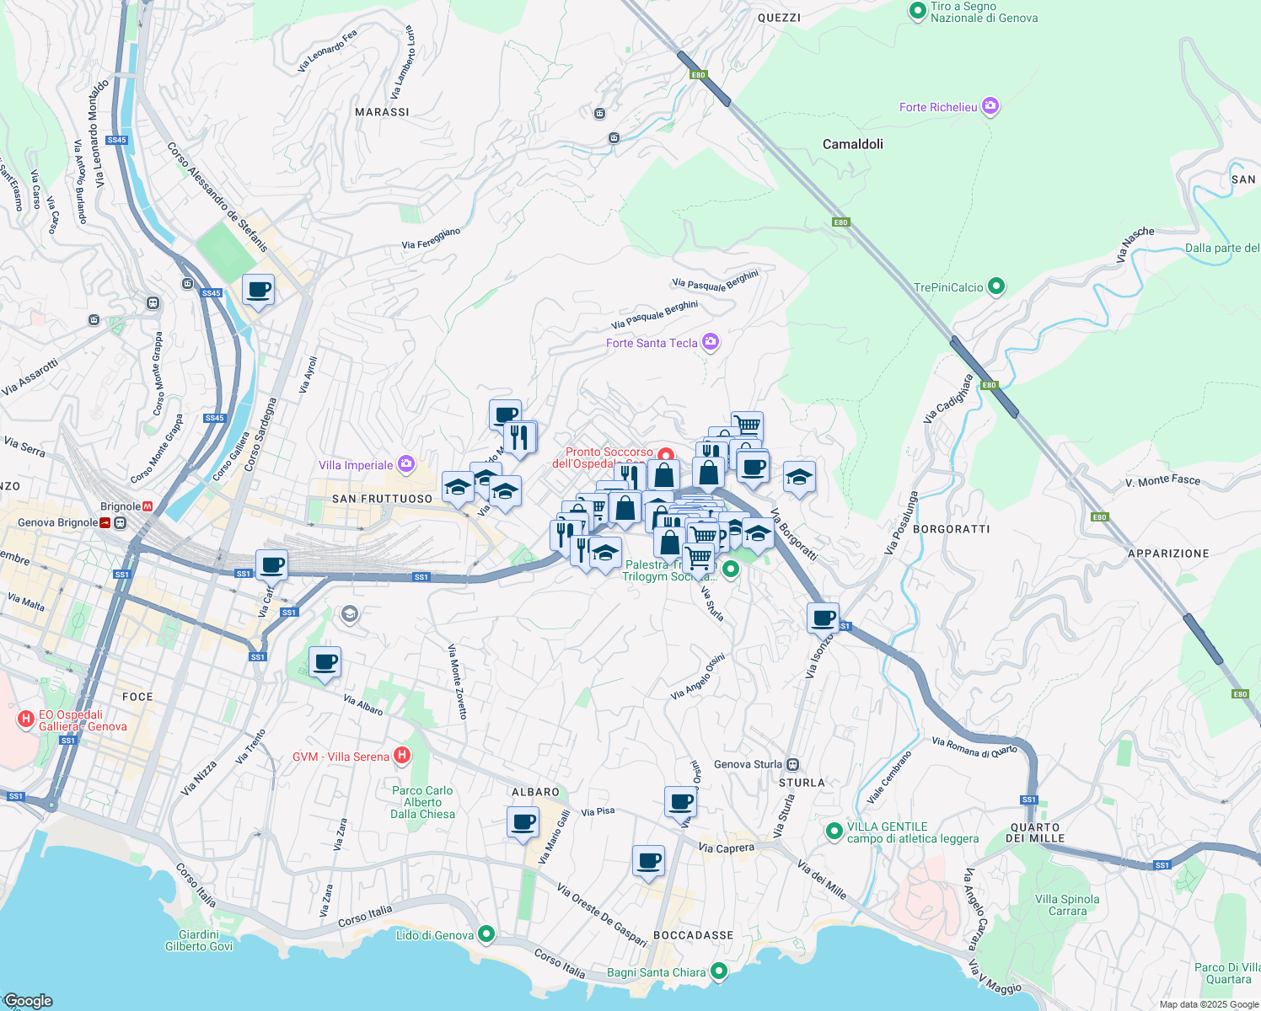Viewport: 1261px width, 1011px height.
Task: Select the Lido di Genova green pin
Action: [x=486, y=934]
